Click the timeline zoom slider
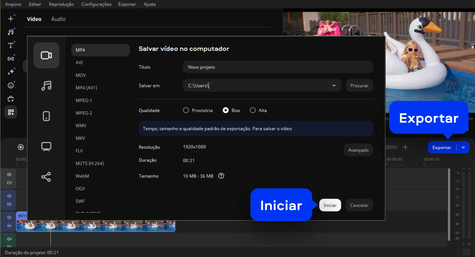475x257 pixels. 391,147
